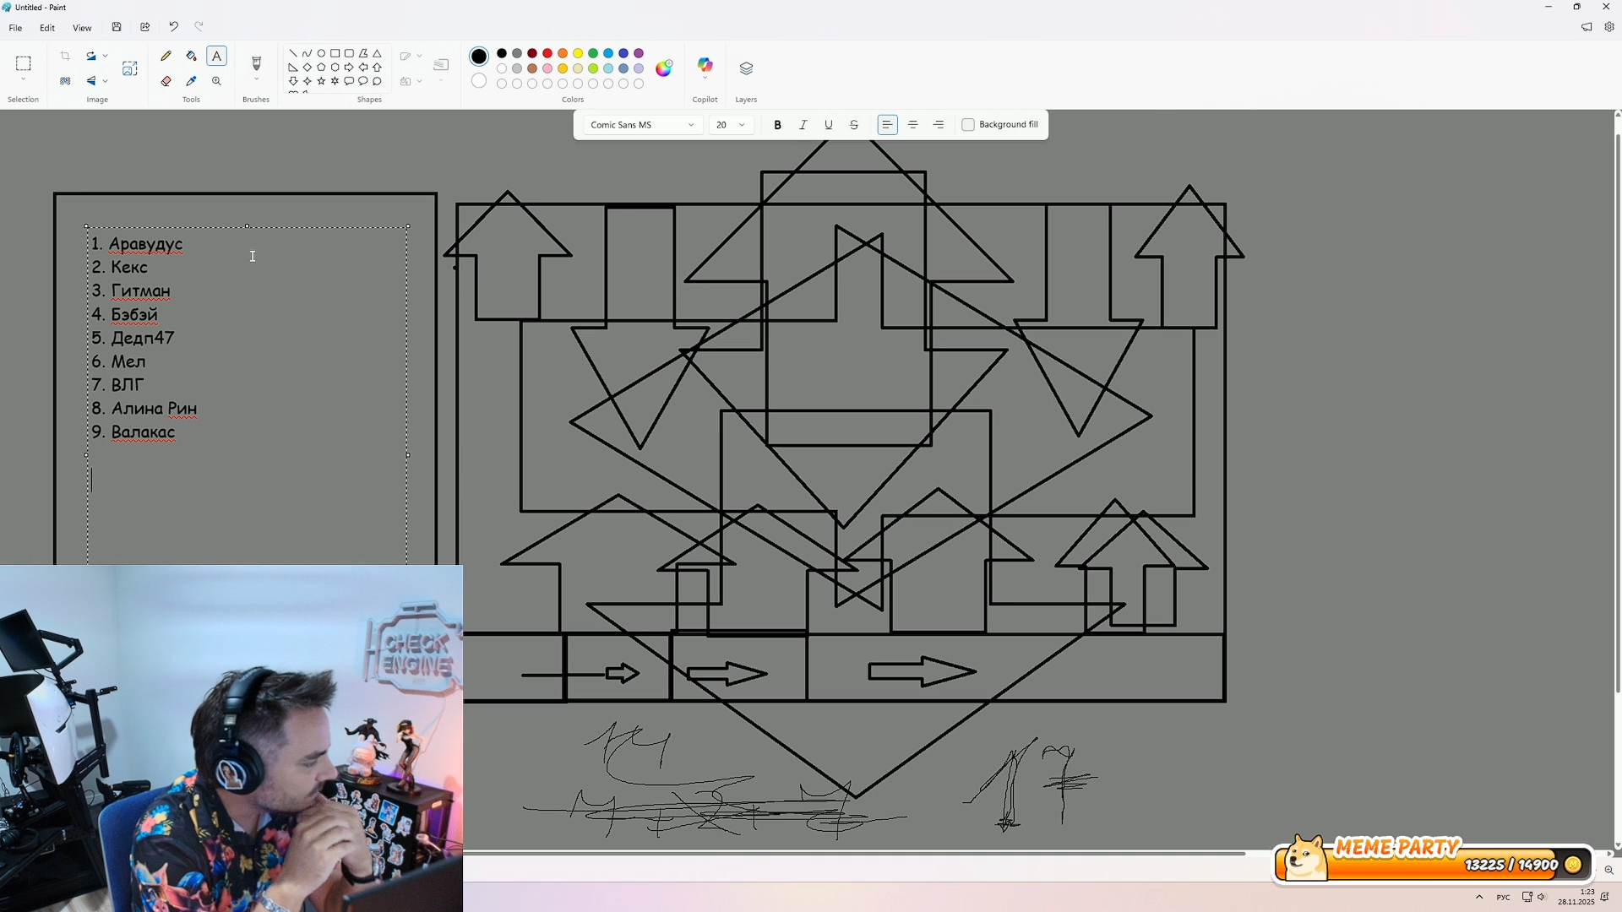Open the Edit colors wheel
Viewport: 1622px width, 912px height.
tap(664, 68)
